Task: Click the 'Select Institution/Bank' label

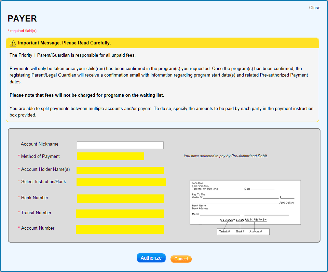Action: pyautogui.click(x=43, y=181)
